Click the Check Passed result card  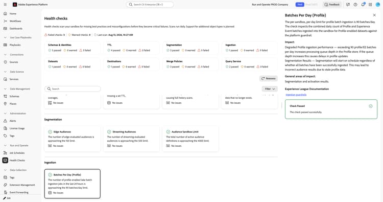click(x=331, y=109)
